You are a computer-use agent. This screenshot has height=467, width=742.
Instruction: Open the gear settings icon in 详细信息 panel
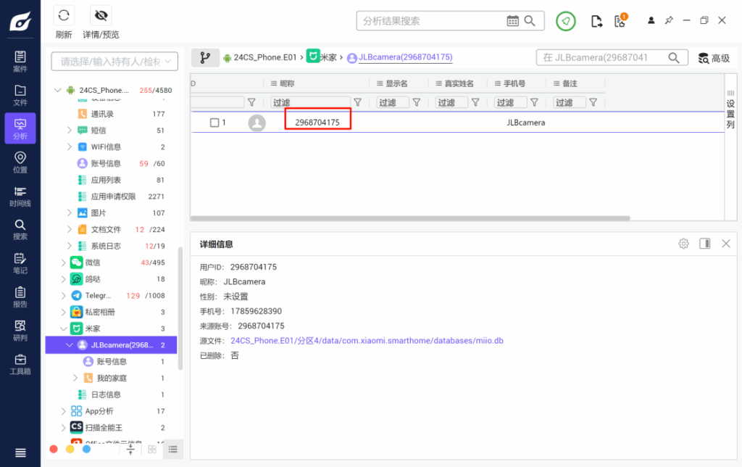pyautogui.click(x=683, y=244)
